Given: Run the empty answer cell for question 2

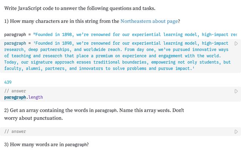Looking at the screenshot, I should point(236,132).
